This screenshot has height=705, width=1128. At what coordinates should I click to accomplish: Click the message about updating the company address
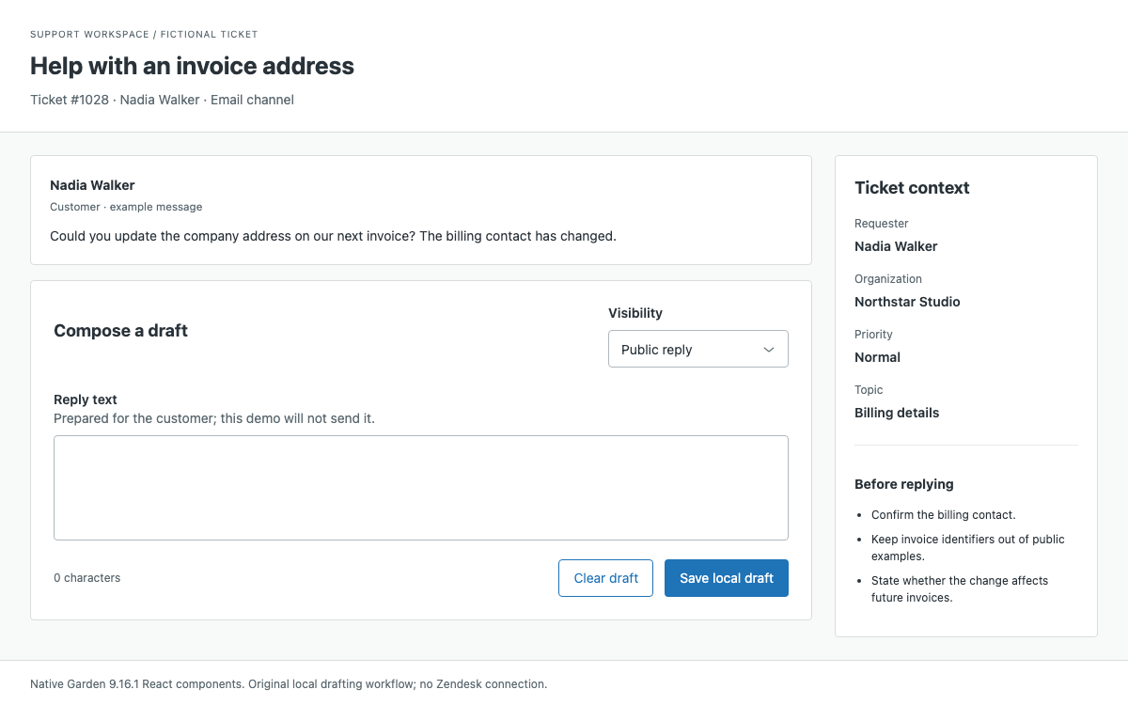click(333, 236)
